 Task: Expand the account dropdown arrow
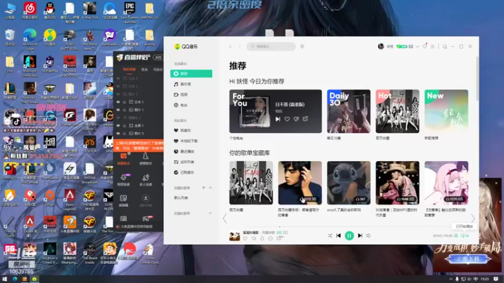pos(417,47)
